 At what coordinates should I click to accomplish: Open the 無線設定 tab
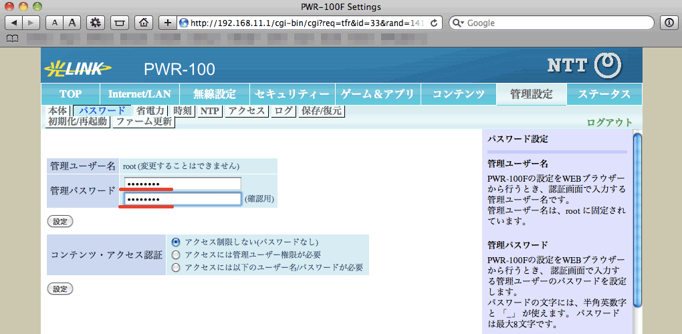pyautogui.click(x=215, y=94)
